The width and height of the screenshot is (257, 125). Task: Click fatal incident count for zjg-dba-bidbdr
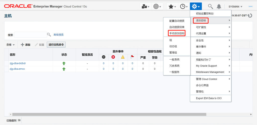click(x=104, y=63)
